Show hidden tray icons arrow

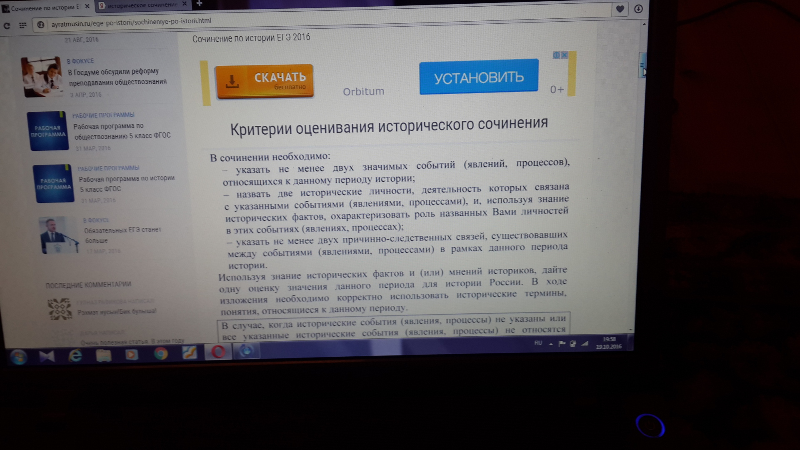point(551,344)
